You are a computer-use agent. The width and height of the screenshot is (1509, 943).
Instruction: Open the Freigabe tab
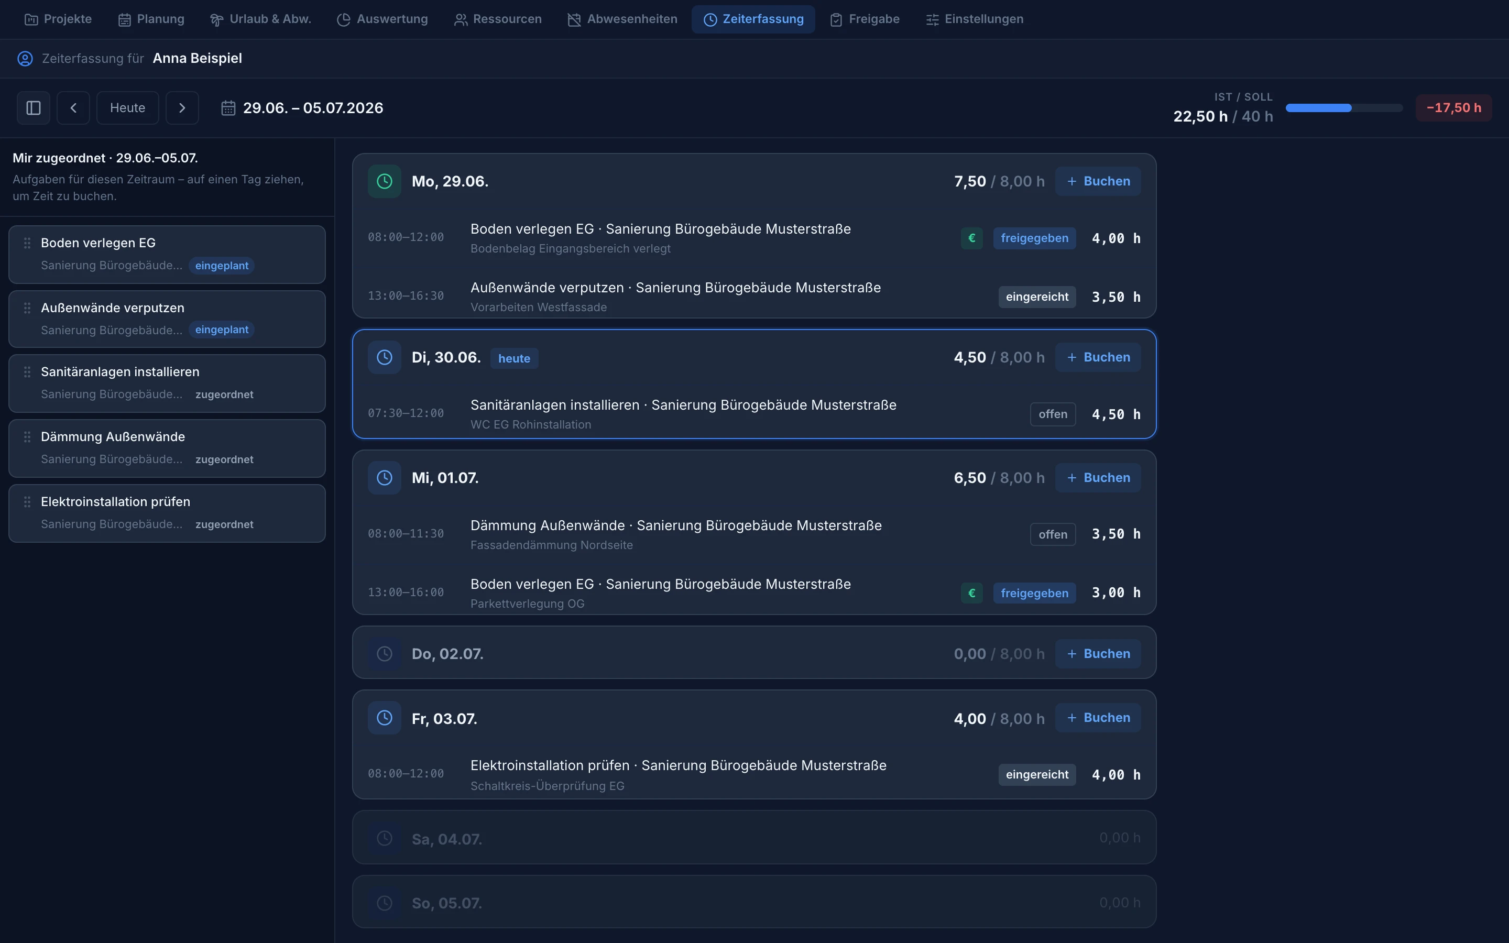coord(865,19)
